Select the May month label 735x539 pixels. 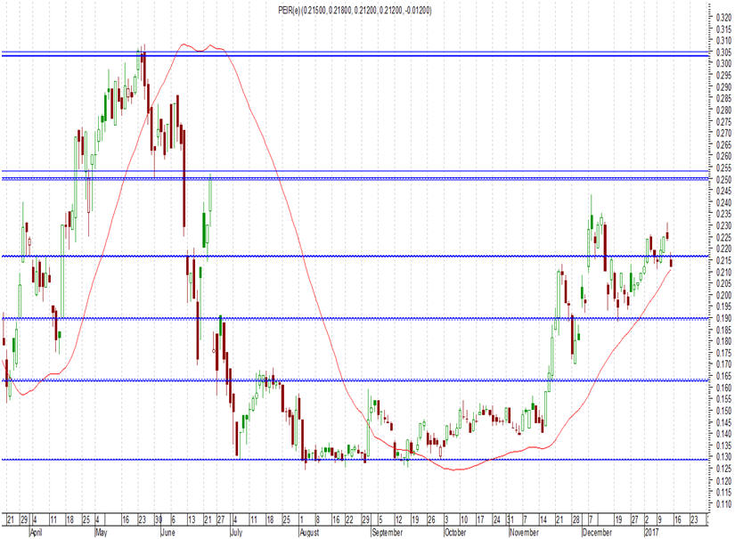[x=101, y=533]
